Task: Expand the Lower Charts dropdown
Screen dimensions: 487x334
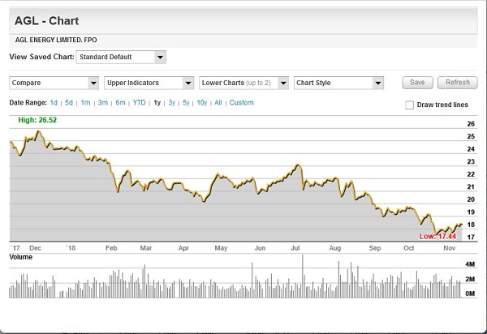Action: point(243,83)
